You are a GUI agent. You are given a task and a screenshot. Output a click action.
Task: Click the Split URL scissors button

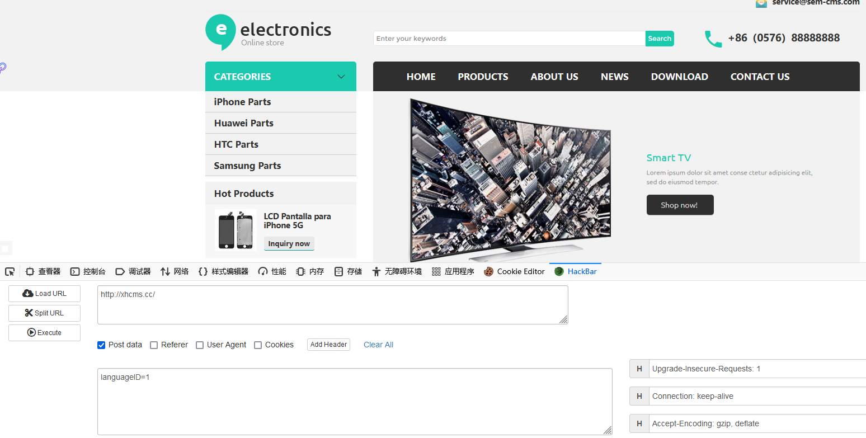[44, 313]
